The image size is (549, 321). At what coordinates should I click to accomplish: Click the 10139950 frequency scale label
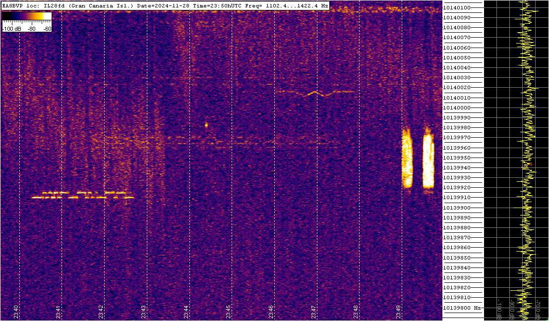tap(457, 158)
